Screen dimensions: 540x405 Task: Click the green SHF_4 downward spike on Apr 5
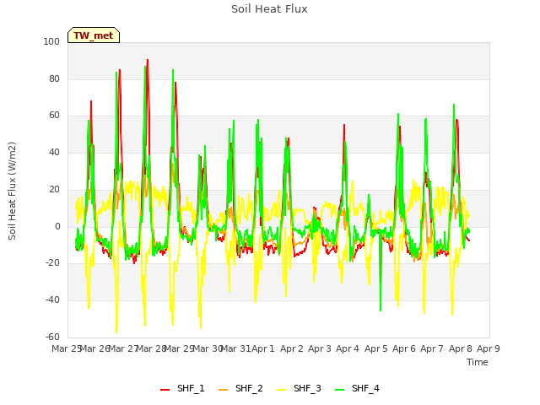pos(381,310)
